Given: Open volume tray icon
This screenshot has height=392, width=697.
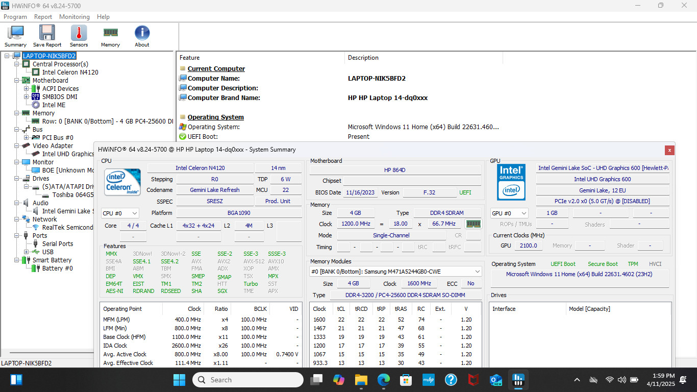Looking at the screenshot, I should [x=621, y=380].
